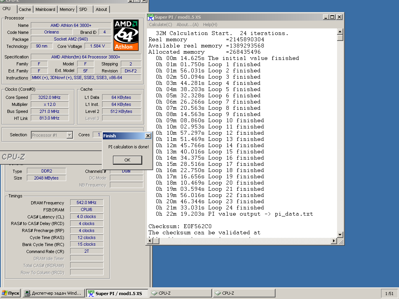
Task: Click Super PI vertical scrollbar up arrow
Action: click(340, 32)
